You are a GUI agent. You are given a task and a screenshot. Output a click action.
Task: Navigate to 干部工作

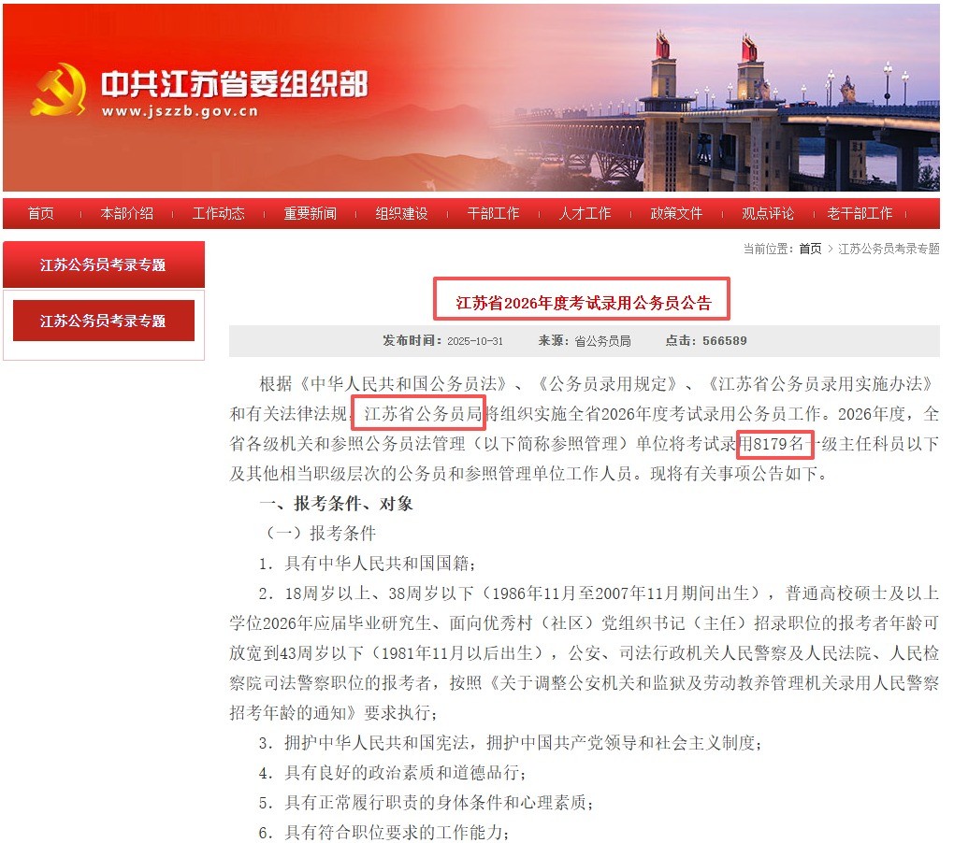494,213
